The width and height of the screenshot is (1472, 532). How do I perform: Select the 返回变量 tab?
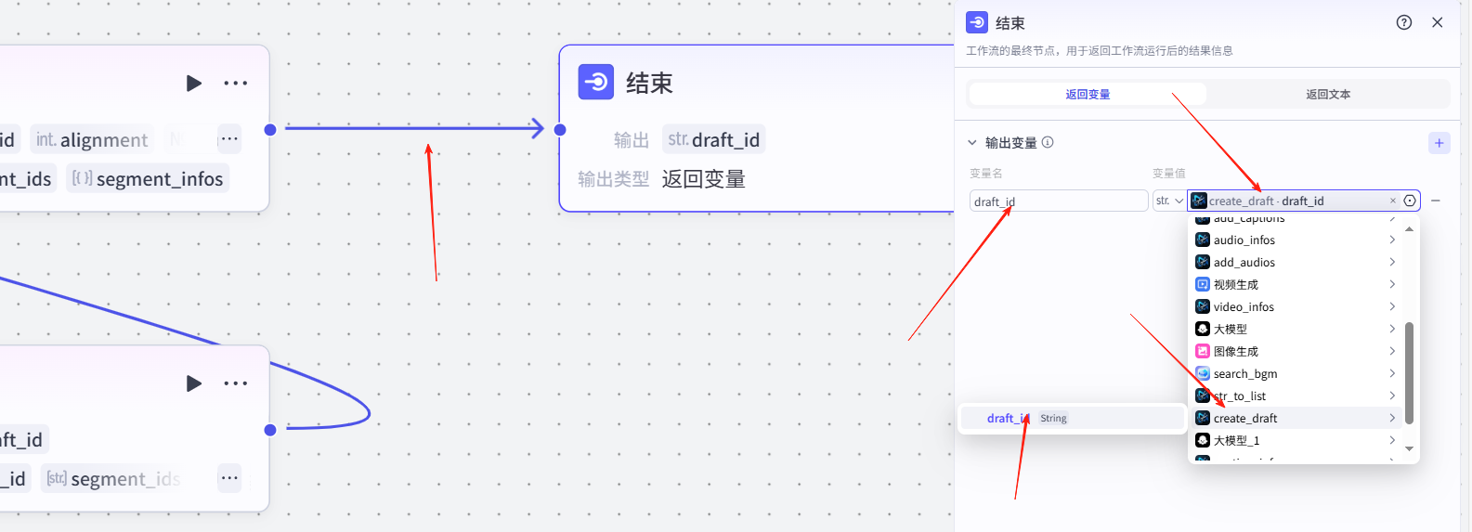click(1088, 95)
